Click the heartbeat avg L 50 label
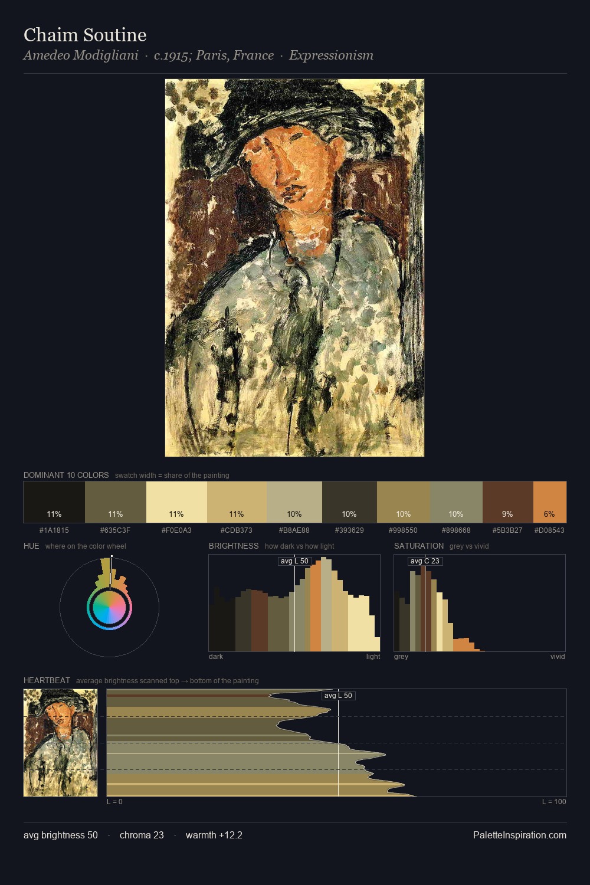590x885 pixels. pos(339,696)
